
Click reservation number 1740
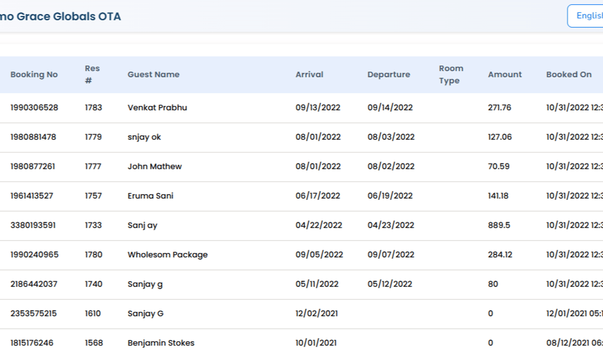point(93,284)
